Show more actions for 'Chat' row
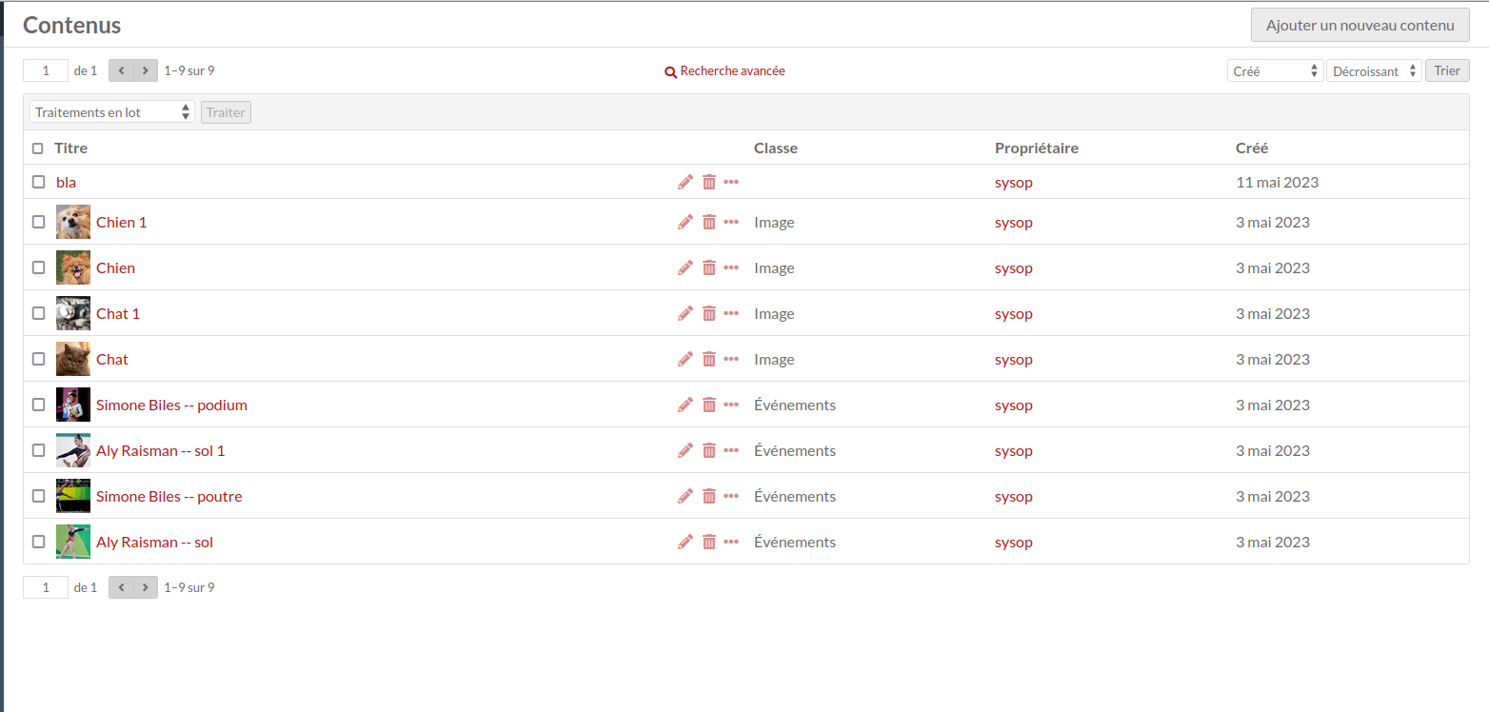This screenshot has width=1489, height=712. tap(731, 359)
